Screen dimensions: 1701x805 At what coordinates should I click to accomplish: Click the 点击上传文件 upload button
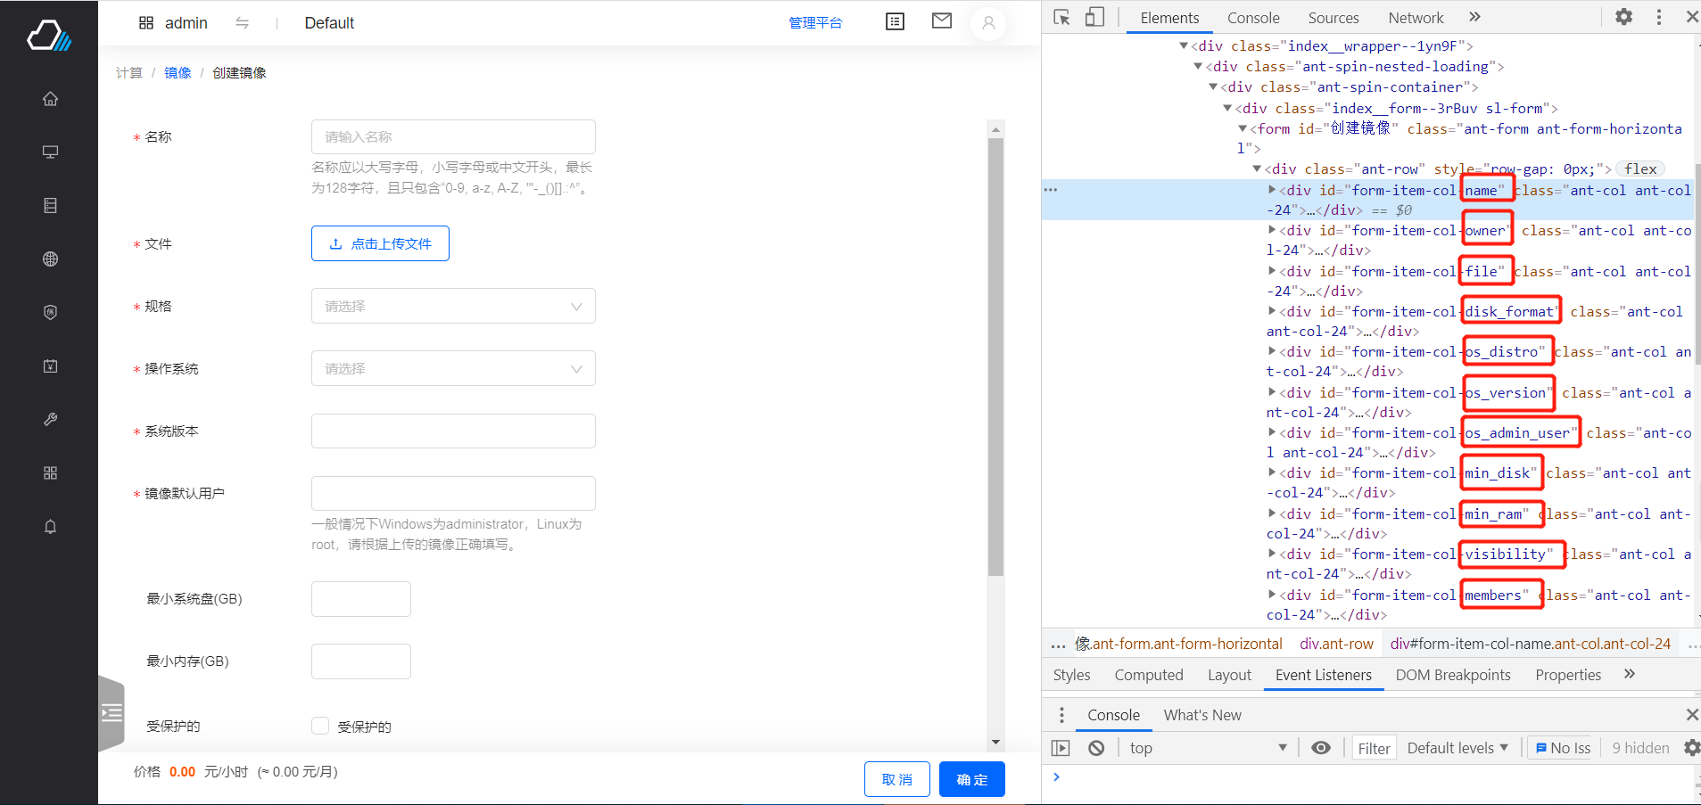coord(379,242)
